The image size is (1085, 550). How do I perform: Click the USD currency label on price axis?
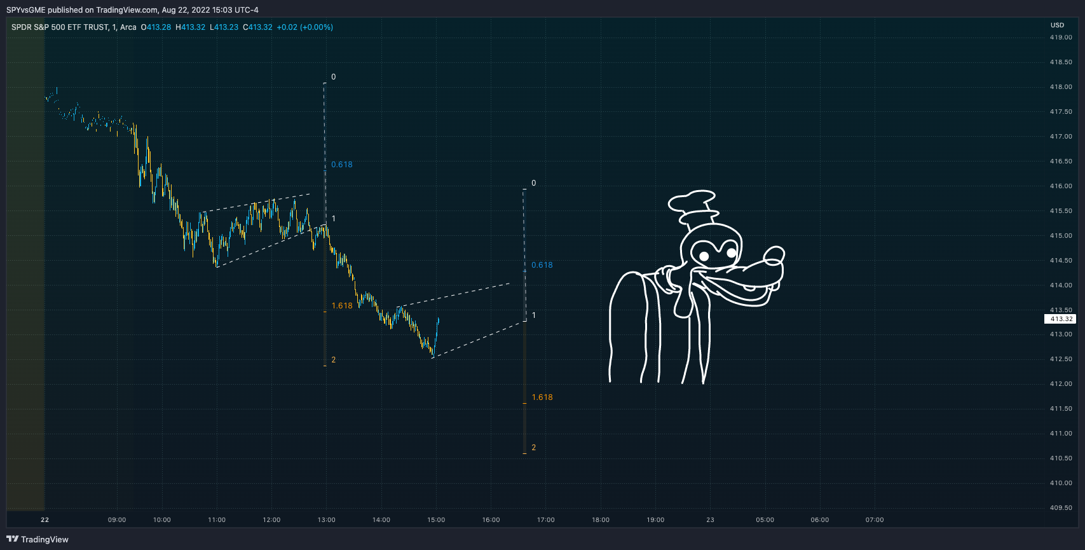click(x=1057, y=25)
